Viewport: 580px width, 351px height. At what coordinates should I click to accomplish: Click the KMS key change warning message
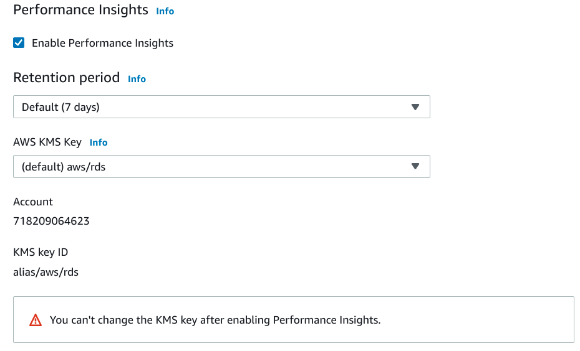[215, 321]
